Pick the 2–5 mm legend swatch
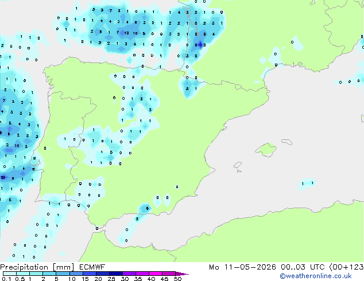Image resolution: width=364 pixels, height=281 pixels. [49, 274]
